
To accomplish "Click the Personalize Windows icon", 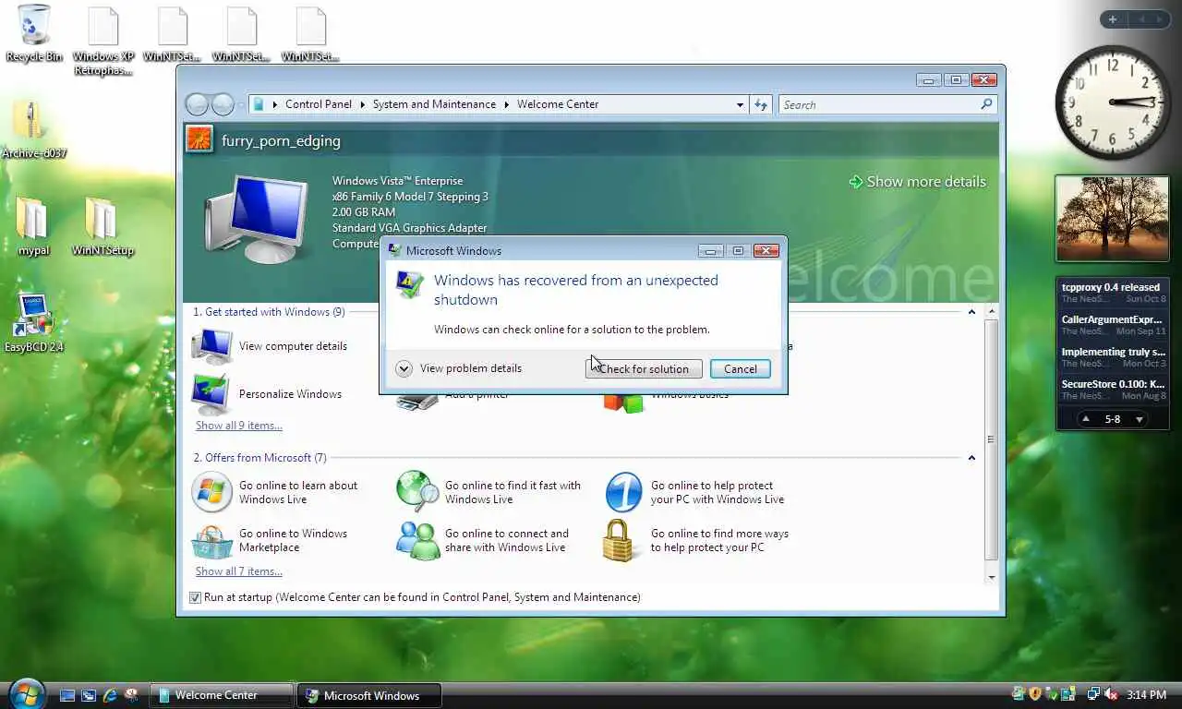I will click(211, 394).
